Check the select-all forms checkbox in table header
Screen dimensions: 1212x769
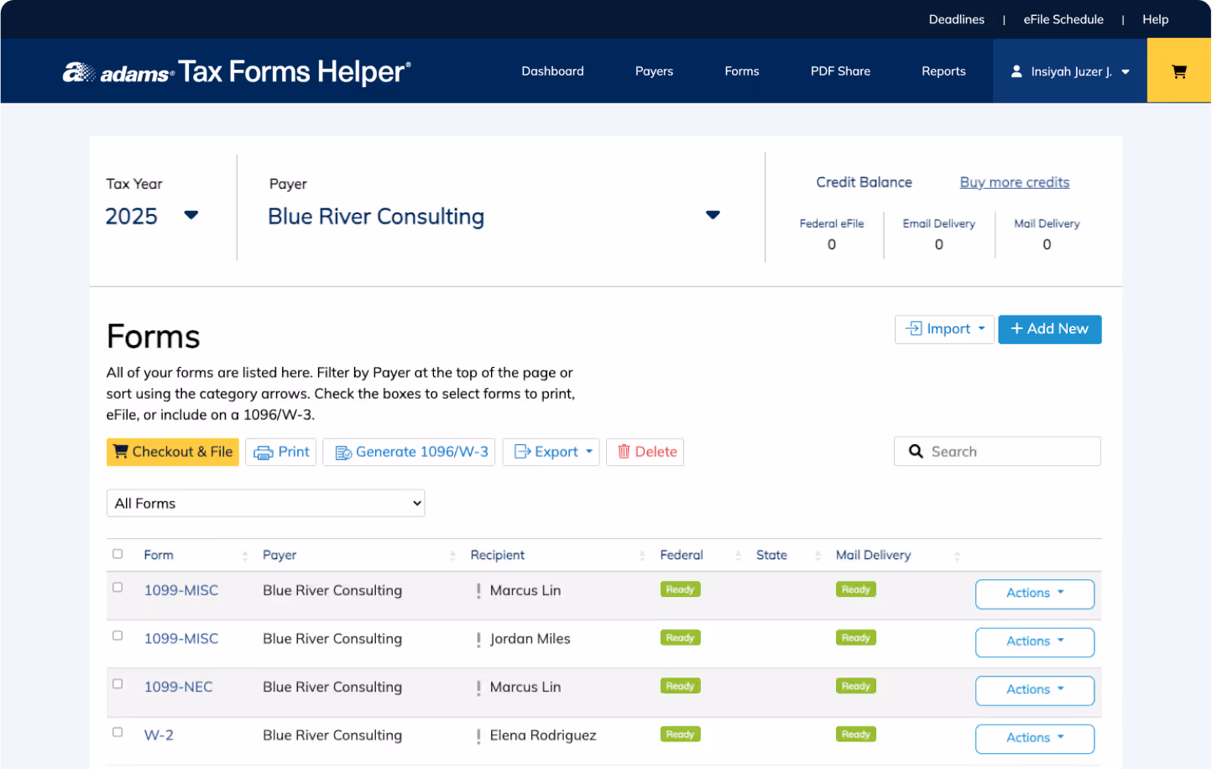click(118, 554)
